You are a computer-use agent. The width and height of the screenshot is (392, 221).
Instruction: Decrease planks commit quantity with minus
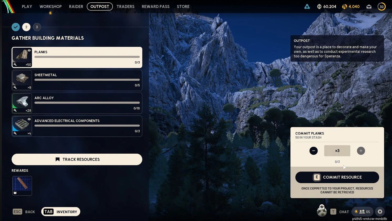pos(313,151)
